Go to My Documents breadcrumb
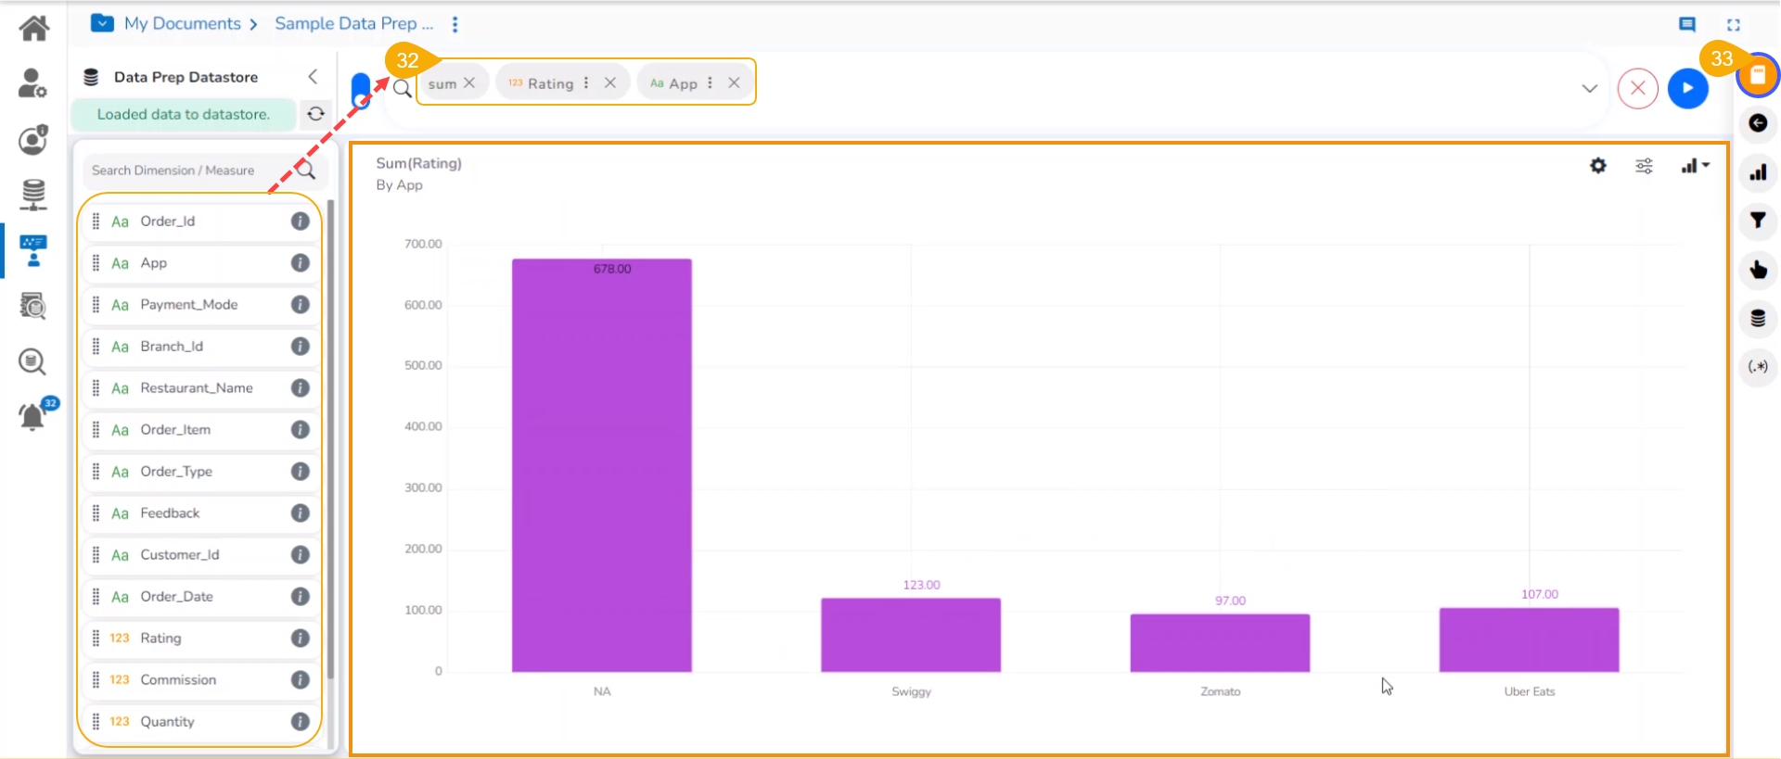 coord(182,24)
